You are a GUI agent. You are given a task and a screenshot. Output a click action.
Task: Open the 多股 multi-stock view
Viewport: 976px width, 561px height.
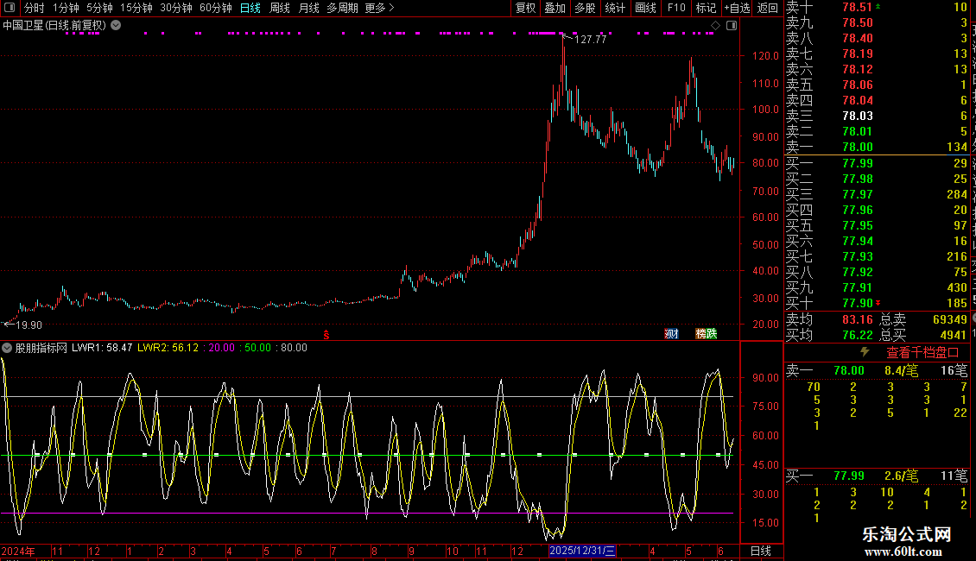[x=585, y=8]
